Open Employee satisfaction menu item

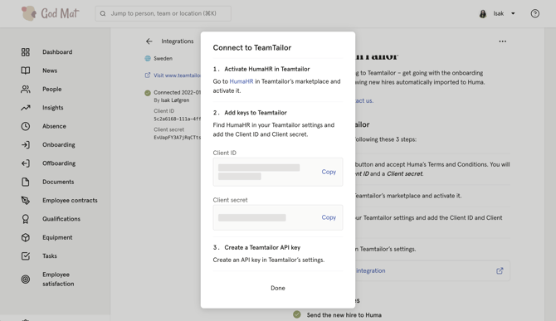click(x=58, y=280)
